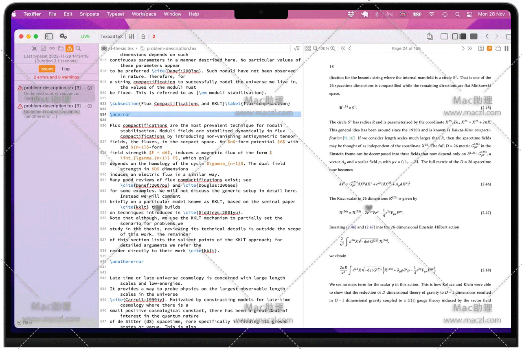
Task: Jump to last PDF page
Action: pyautogui.click(x=470, y=48)
